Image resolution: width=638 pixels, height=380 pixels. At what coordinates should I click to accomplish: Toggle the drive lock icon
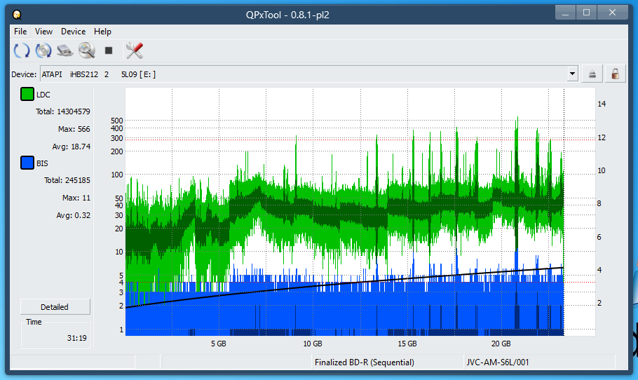[615, 74]
